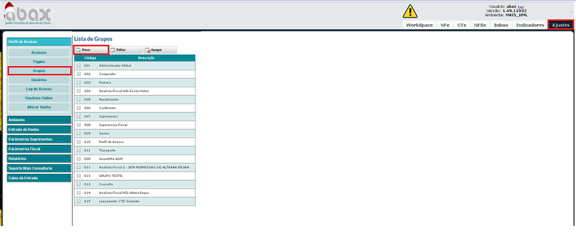Image resolution: width=576 pixels, height=232 pixels.
Task: Check the box for 007 Suprimentos
Action: [79, 116]
